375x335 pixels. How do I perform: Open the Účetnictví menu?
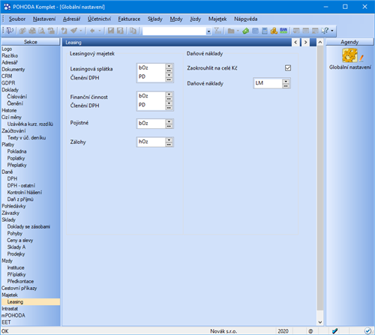tap(99, 19)
